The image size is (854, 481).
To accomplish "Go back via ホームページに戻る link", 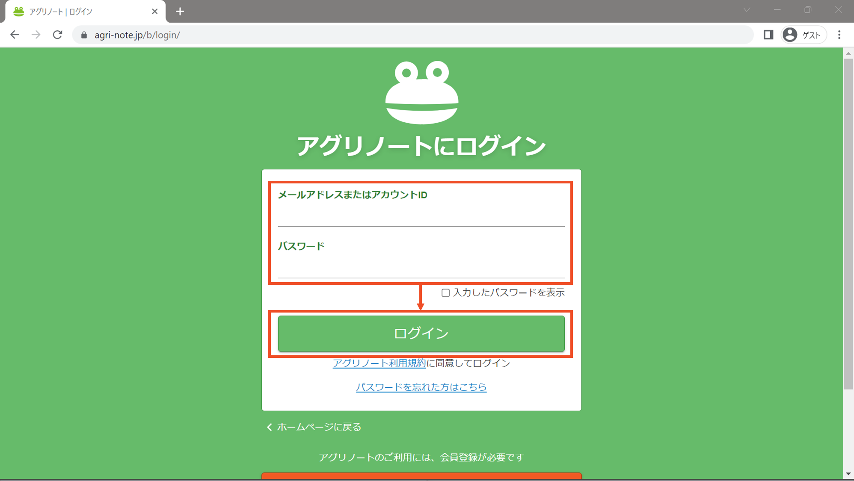I will point(314,427).
